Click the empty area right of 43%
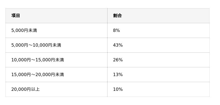 click(x=166, y=45)
